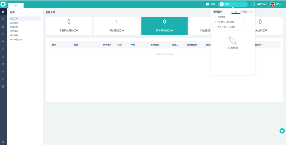Open the Home icon in the sidebar
This screenshot has width=286, height=145.
3,12
